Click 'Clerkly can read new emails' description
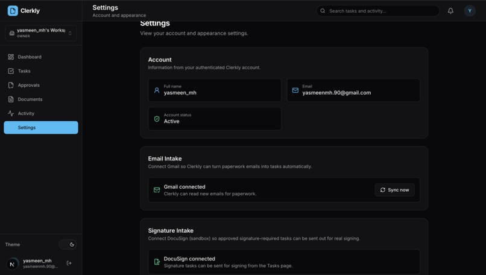The height and width of the screenshot is (275, 486). click(x=210, y=194)
